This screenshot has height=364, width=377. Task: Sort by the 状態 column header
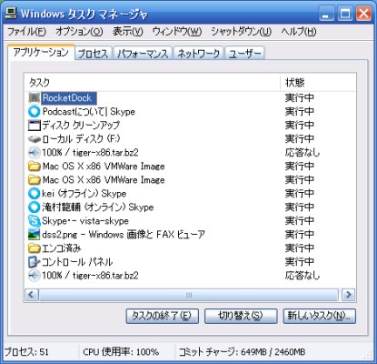318,82
